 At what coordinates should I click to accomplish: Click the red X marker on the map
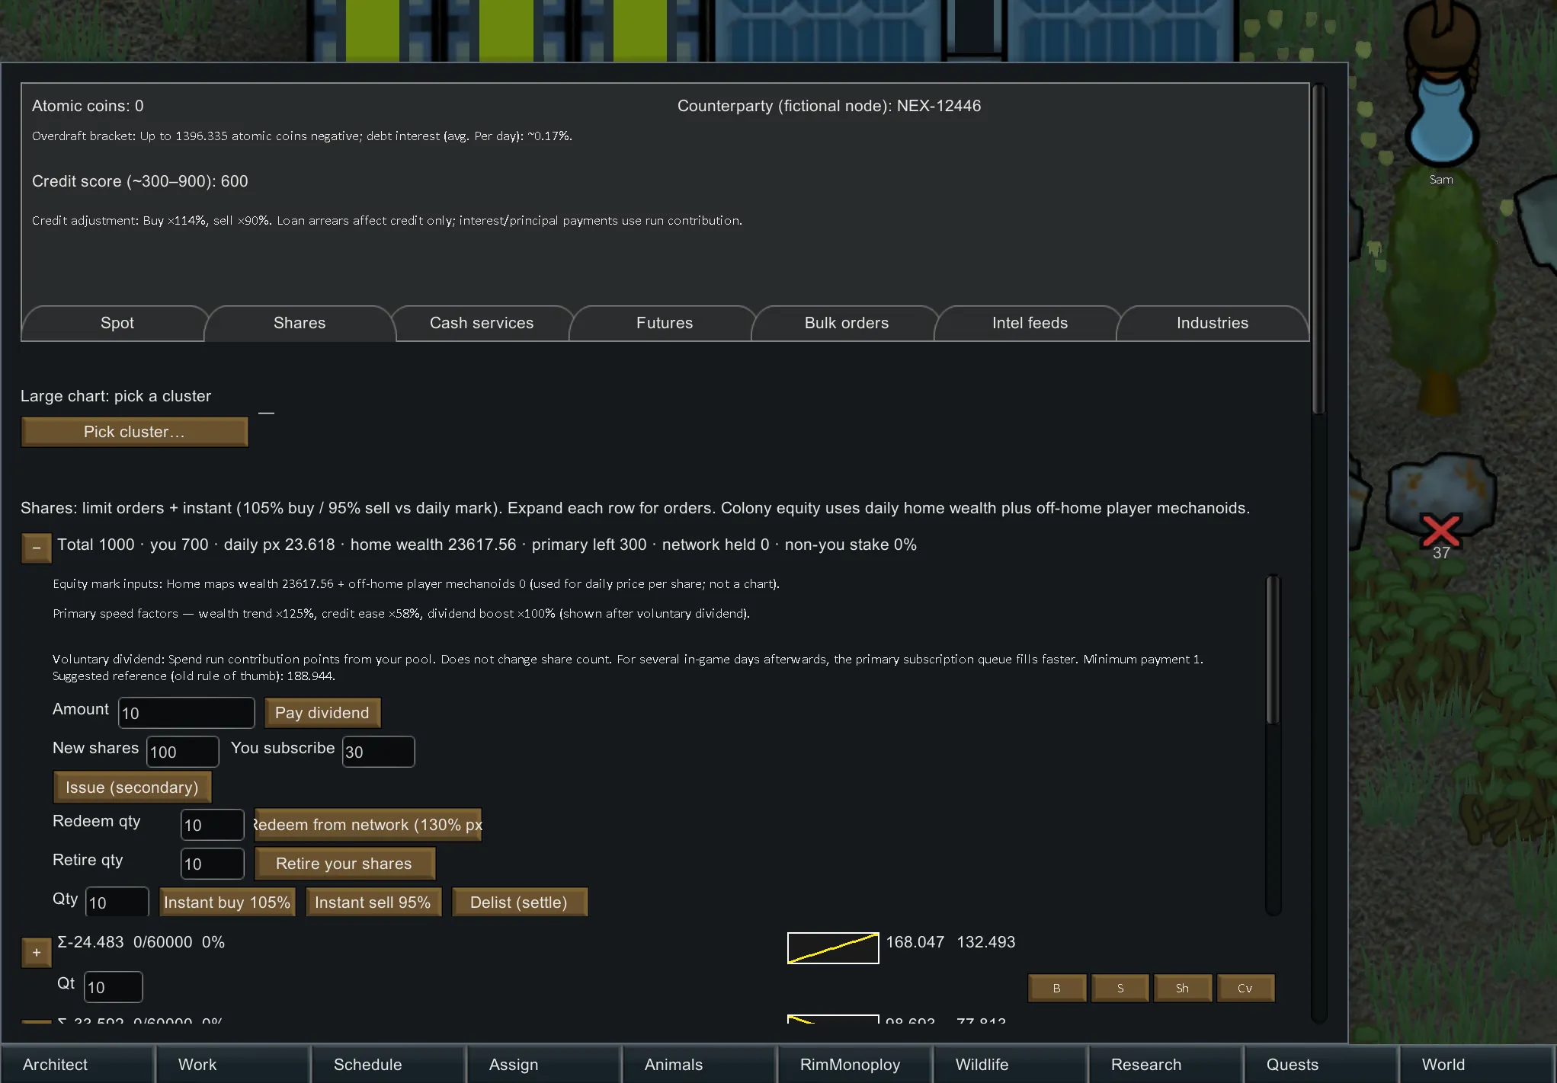coord(1440,531)
